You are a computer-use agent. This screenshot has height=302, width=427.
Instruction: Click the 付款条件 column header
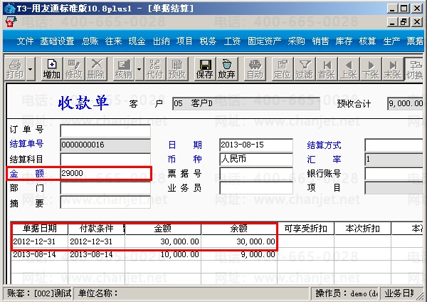tap(97, 229)
